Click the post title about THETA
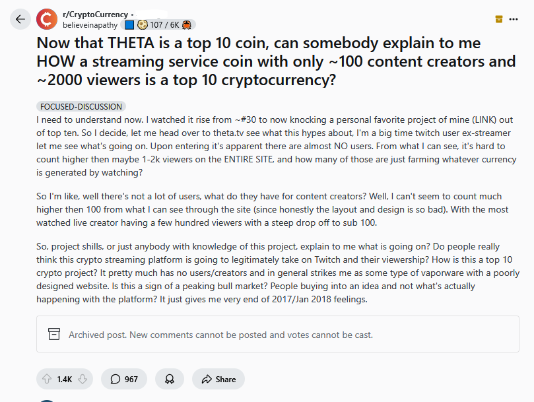This screenshot has height=402, width=534. (x=276, y=61)
